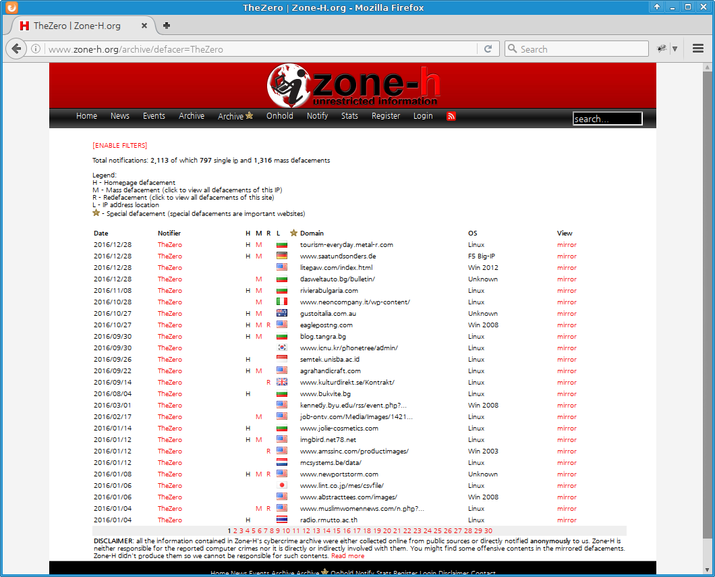Click the Italian flag for www.neoncompany.it
This screenshot has height=577, width=715.
282,302
